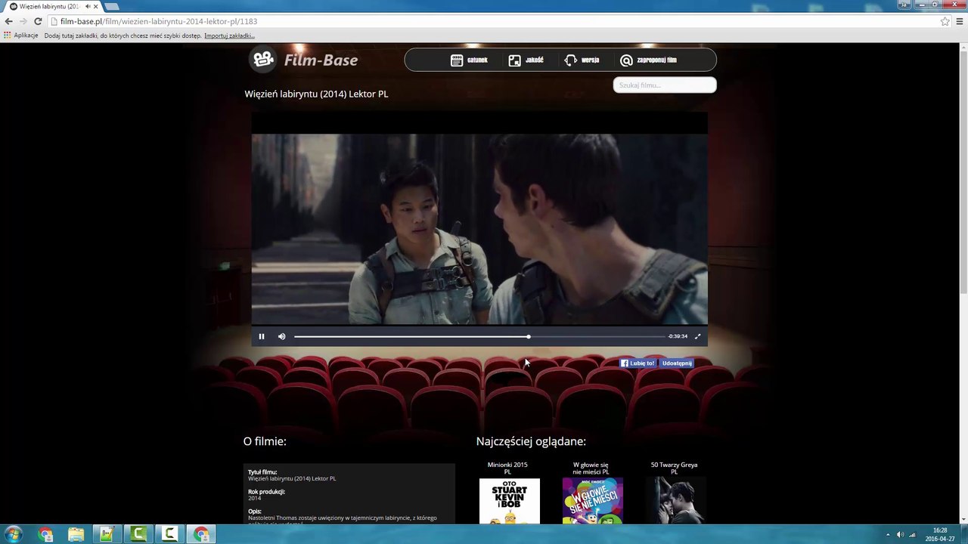Open the Chrome hamburger menu
This screenshot has height=544, width=968.
pyautogui.click(x=960, y=21)
